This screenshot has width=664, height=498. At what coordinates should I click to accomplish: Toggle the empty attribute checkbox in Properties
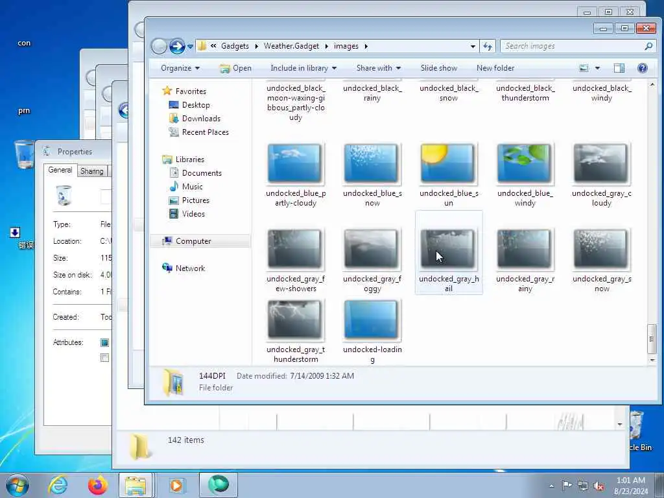[104, 358]
